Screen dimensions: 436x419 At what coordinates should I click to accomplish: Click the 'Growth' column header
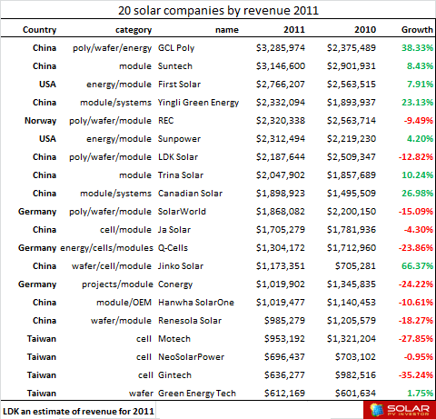[417, 30]
